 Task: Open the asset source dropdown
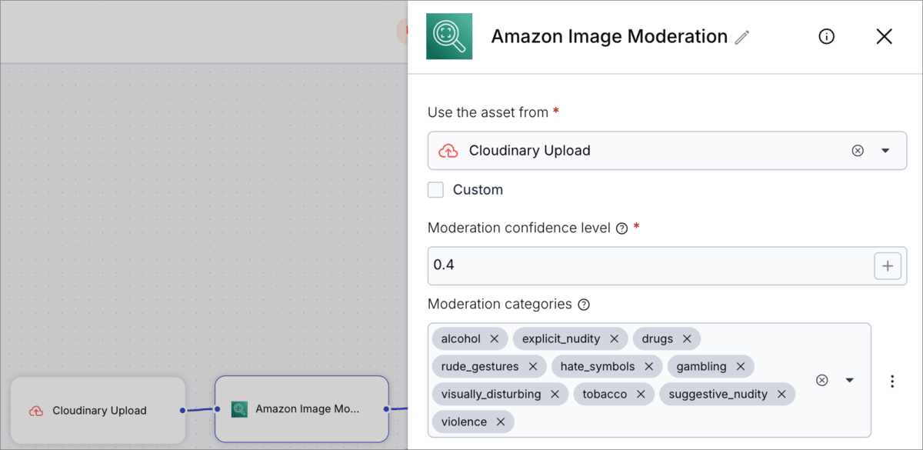[884, 150]
